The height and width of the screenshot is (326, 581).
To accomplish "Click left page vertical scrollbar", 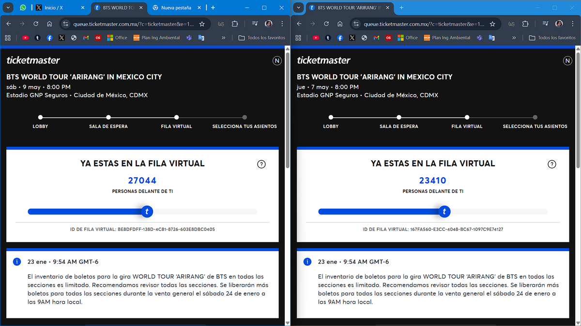I will (287, 111).
